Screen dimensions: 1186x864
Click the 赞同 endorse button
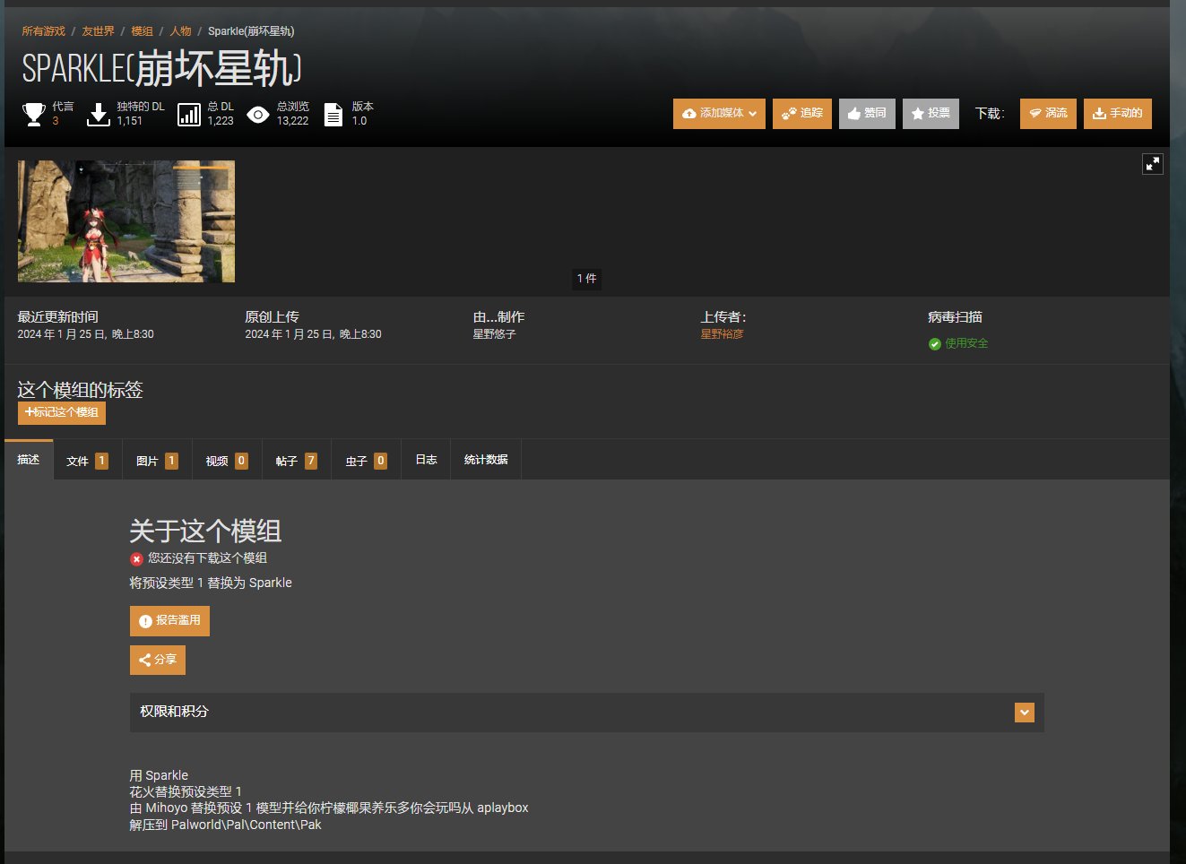coord(867,114)
